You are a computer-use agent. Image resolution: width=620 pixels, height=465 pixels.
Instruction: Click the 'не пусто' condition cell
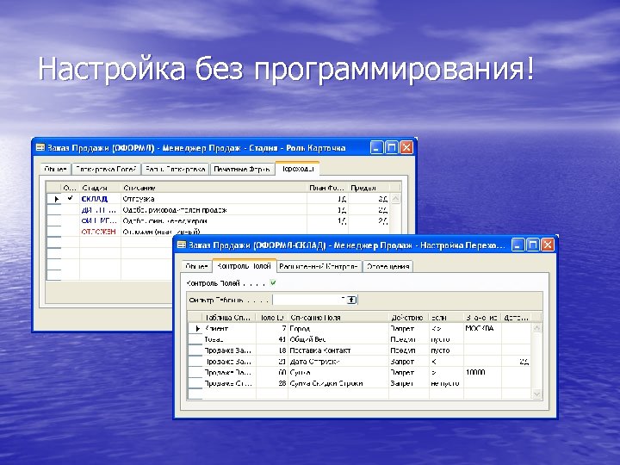(x=446, y=383)
